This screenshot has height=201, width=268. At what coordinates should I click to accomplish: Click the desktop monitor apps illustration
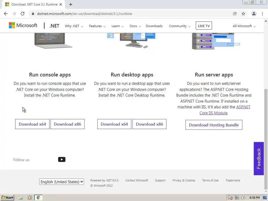point(131,40)
